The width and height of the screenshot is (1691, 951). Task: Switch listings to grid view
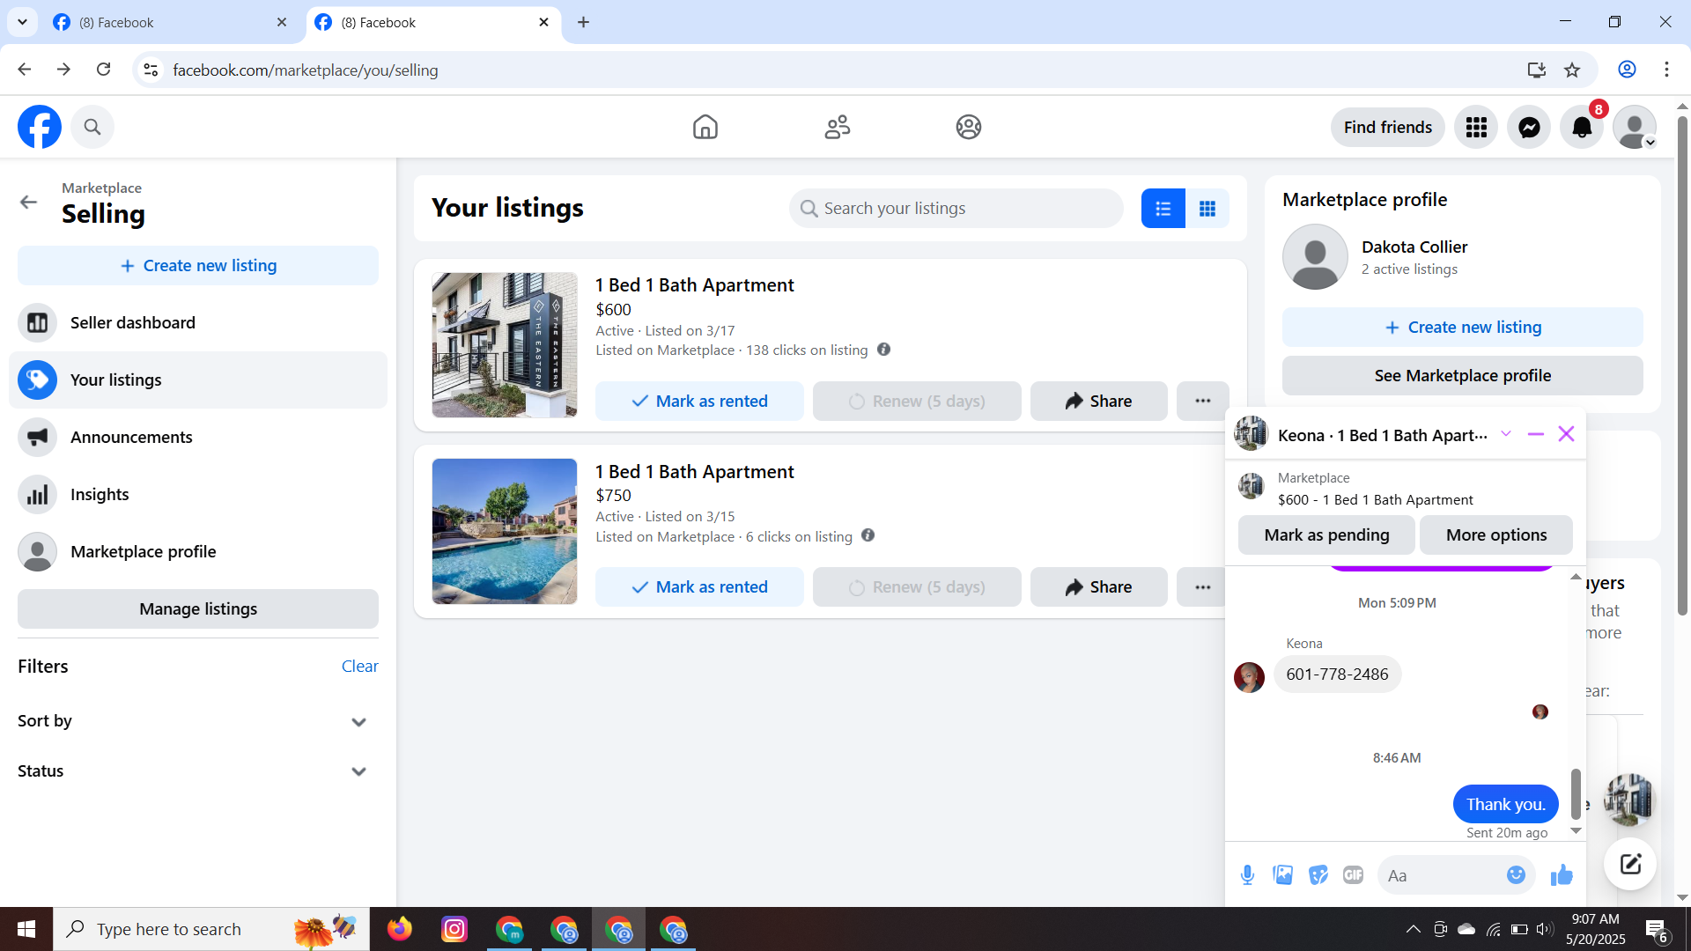[1207, 209]
